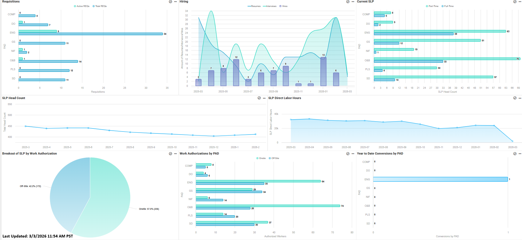The height and width of the screenshot is (240, 522).
Task: Click check-circle icon on Breakout of SLP panel
Action: (x=170, y=154)
